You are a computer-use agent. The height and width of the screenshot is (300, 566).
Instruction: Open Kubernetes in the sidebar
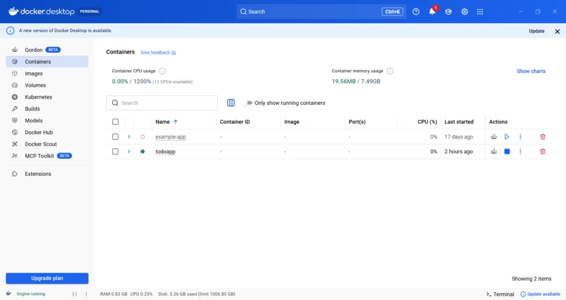pyautogui.click(x=48, y=97)
